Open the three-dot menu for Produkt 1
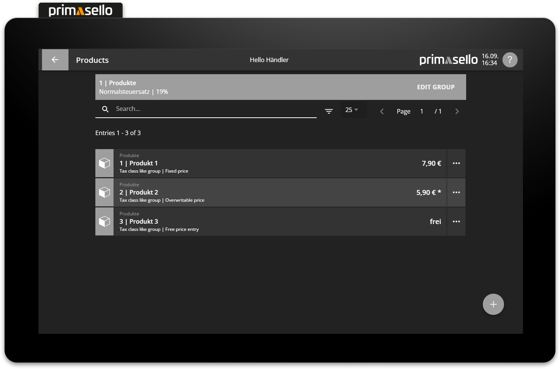 pos(456,163)
